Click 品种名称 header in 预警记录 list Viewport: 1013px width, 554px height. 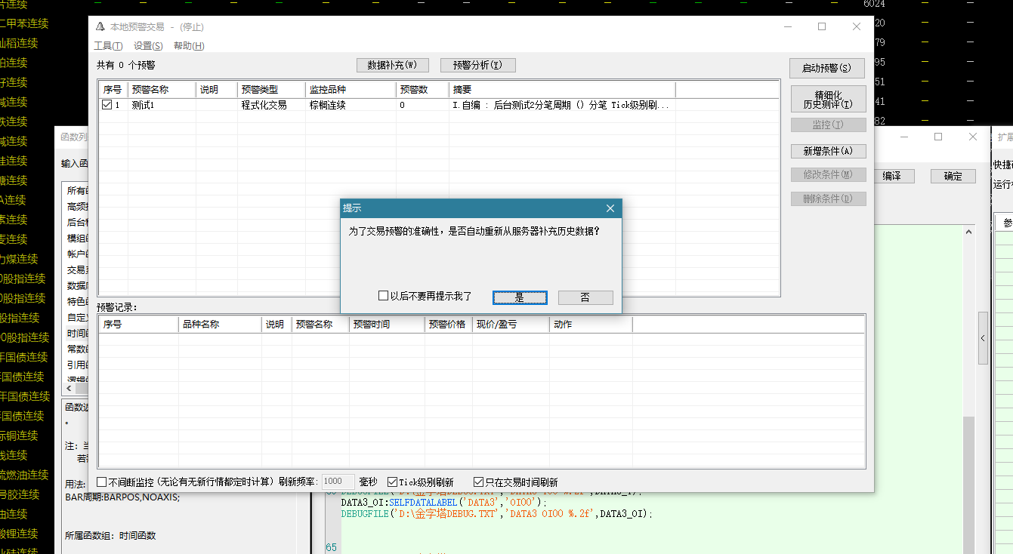tap(220, 325)
